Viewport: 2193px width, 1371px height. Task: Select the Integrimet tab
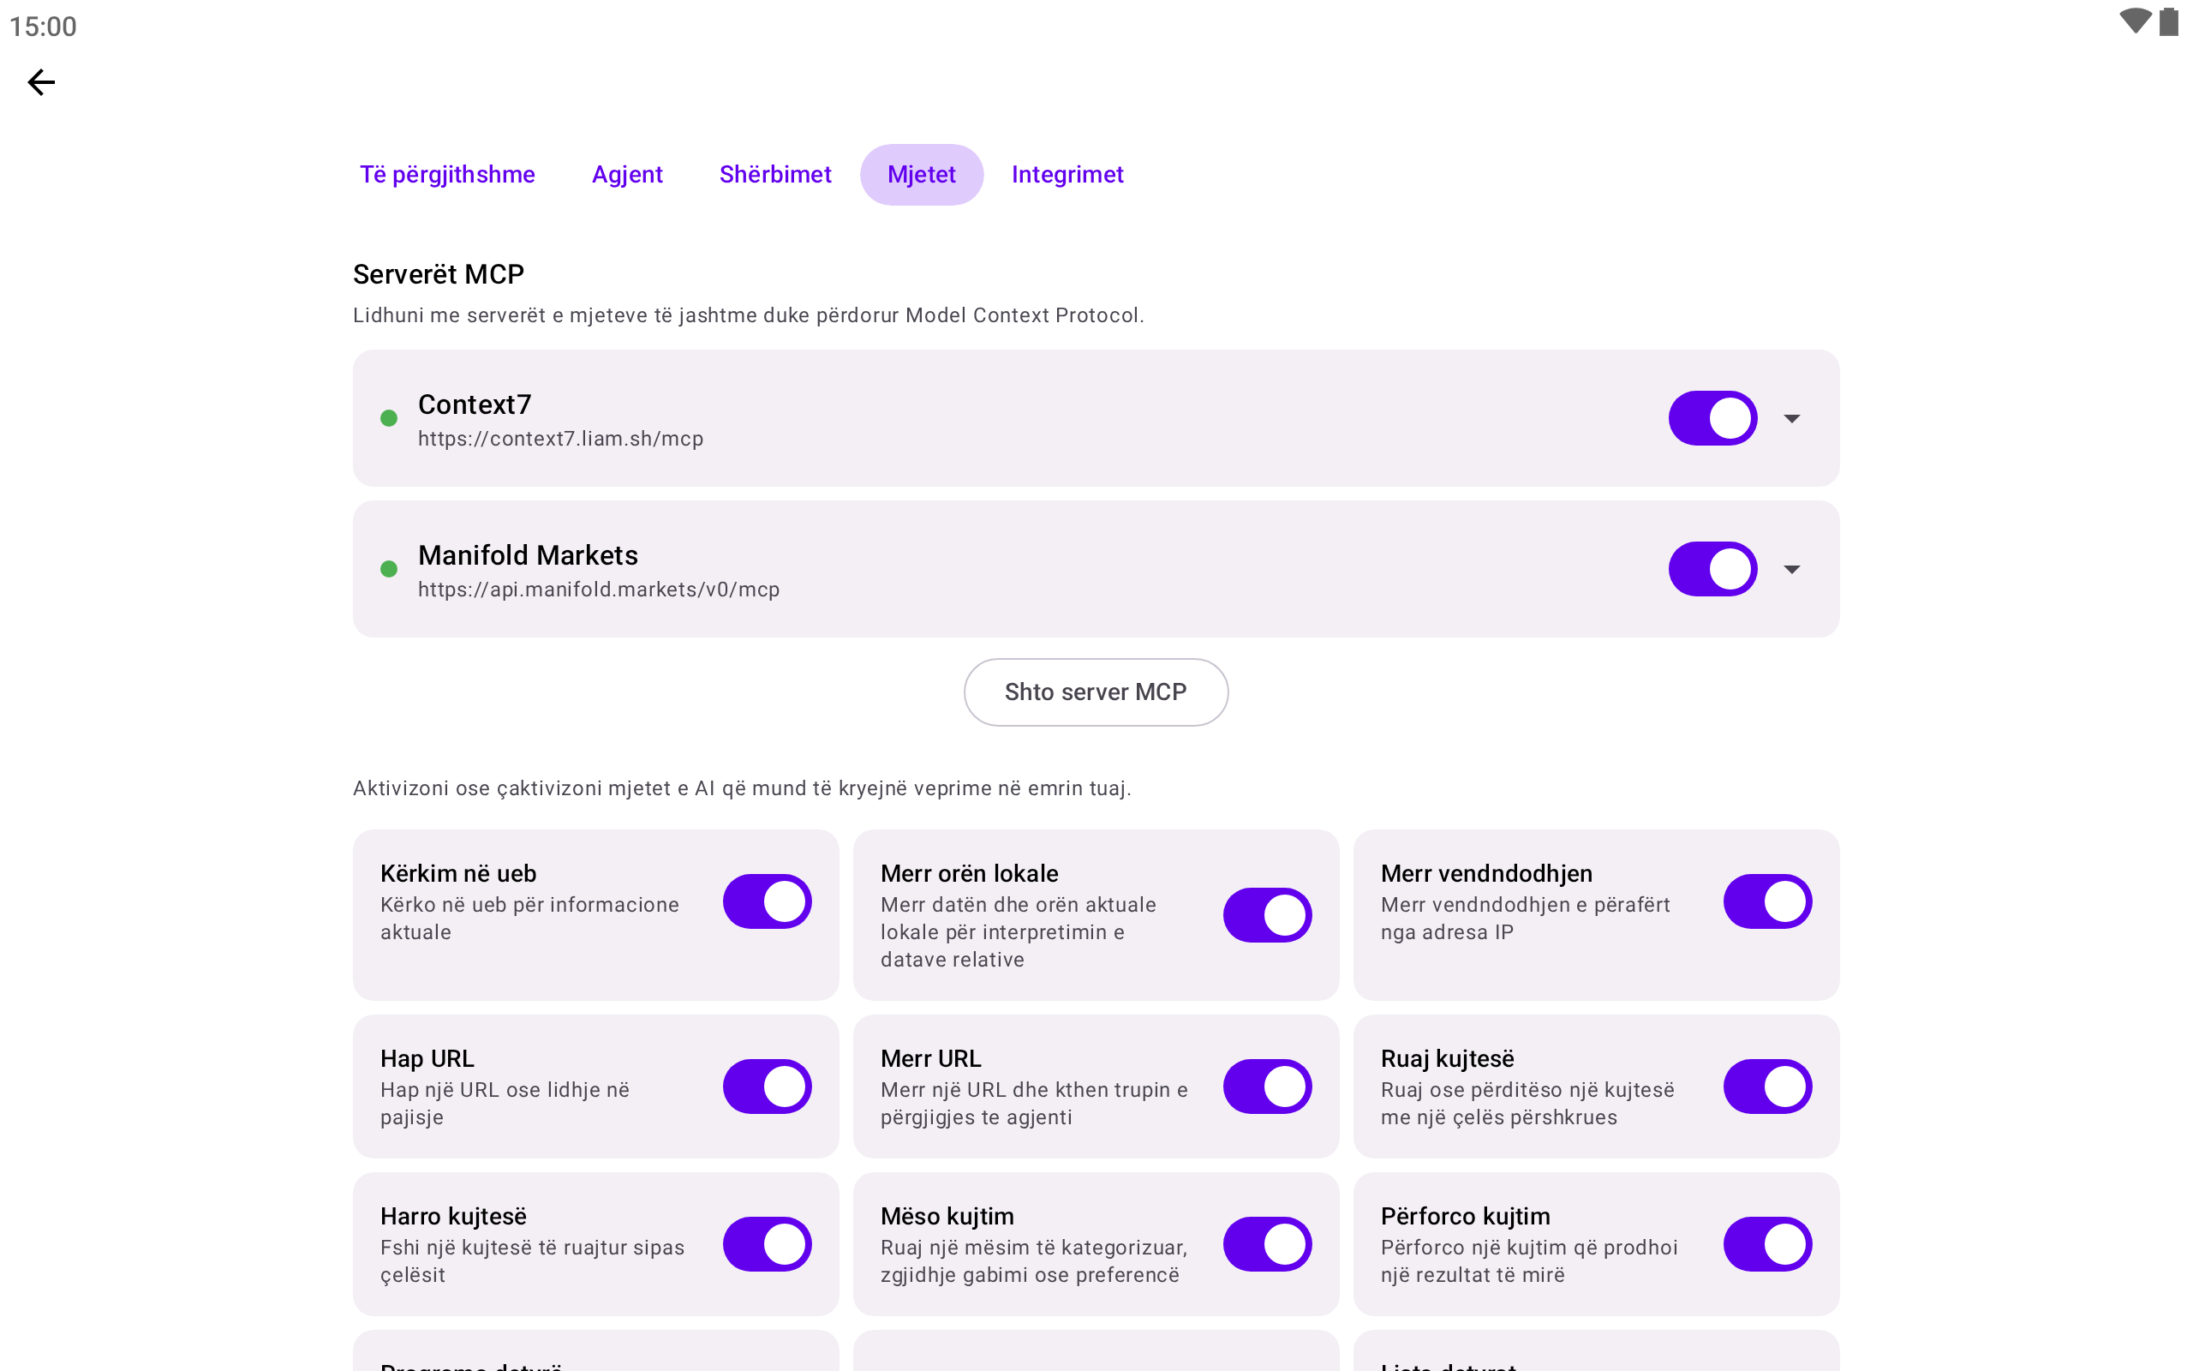1067,174
